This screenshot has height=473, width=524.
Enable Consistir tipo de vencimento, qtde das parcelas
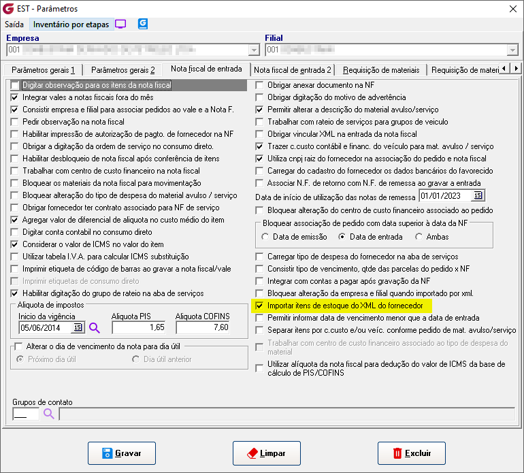[x=259, y=269]
